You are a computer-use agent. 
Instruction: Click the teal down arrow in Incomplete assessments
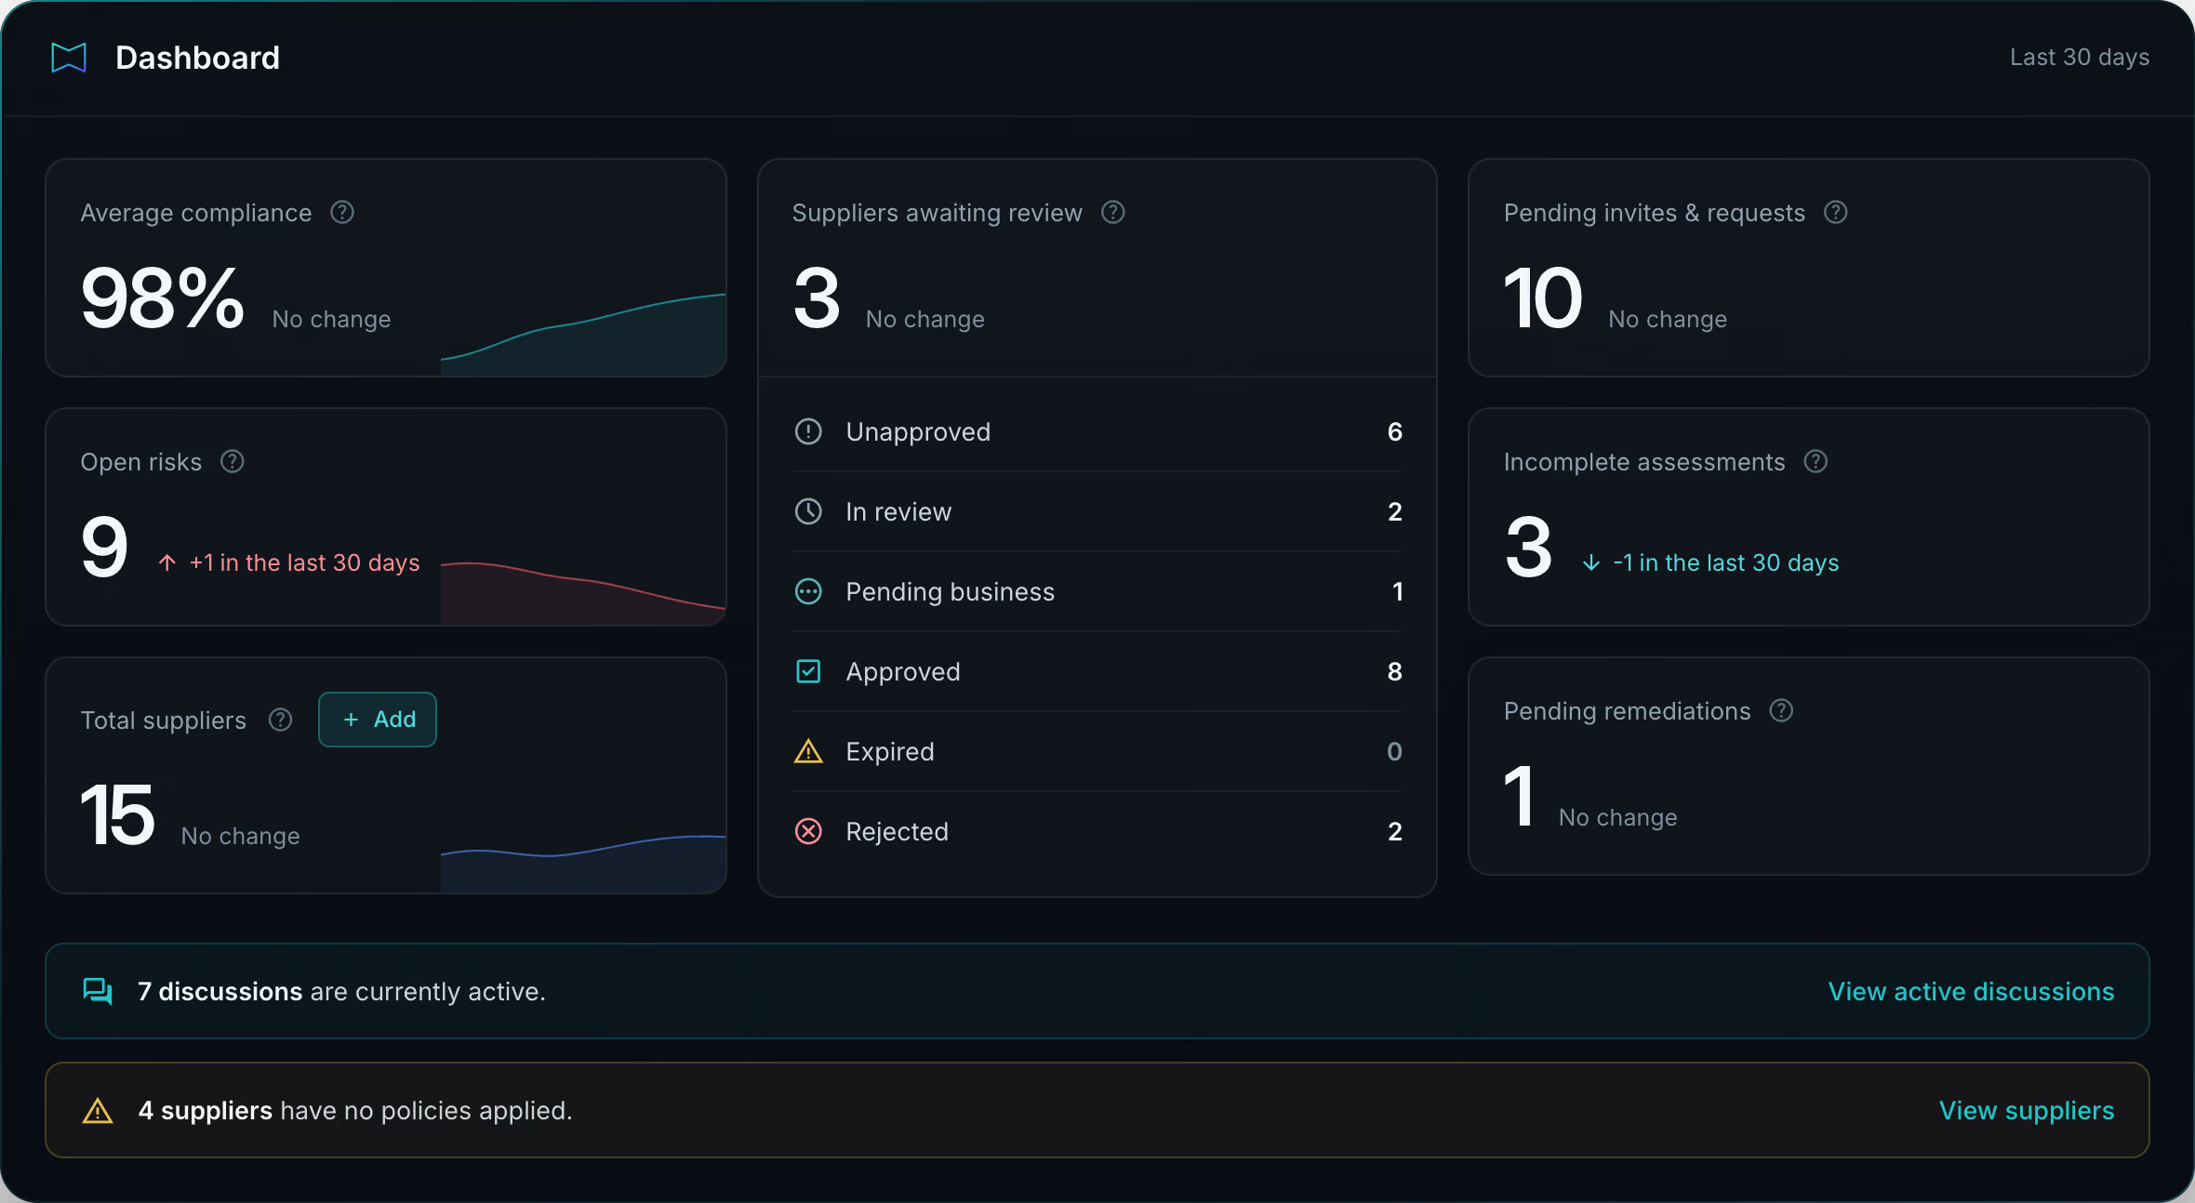(1591, 562)
